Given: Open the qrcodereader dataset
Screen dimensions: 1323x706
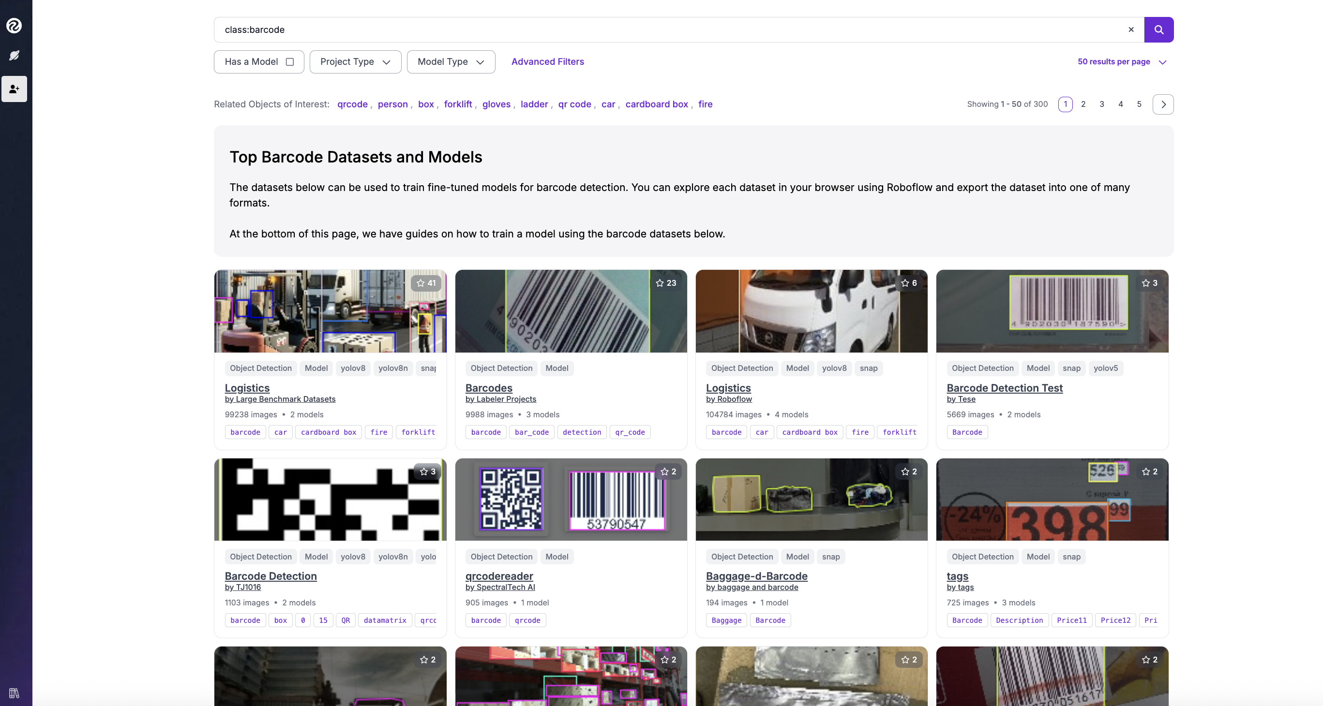Looking at the screenshot, I should (x=499, y=576).
